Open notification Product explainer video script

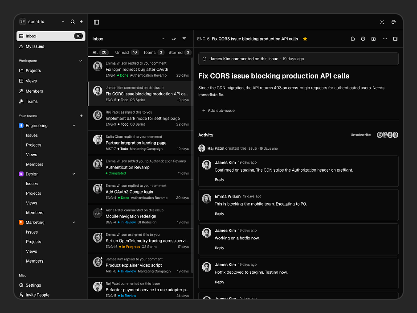(141, 265)
